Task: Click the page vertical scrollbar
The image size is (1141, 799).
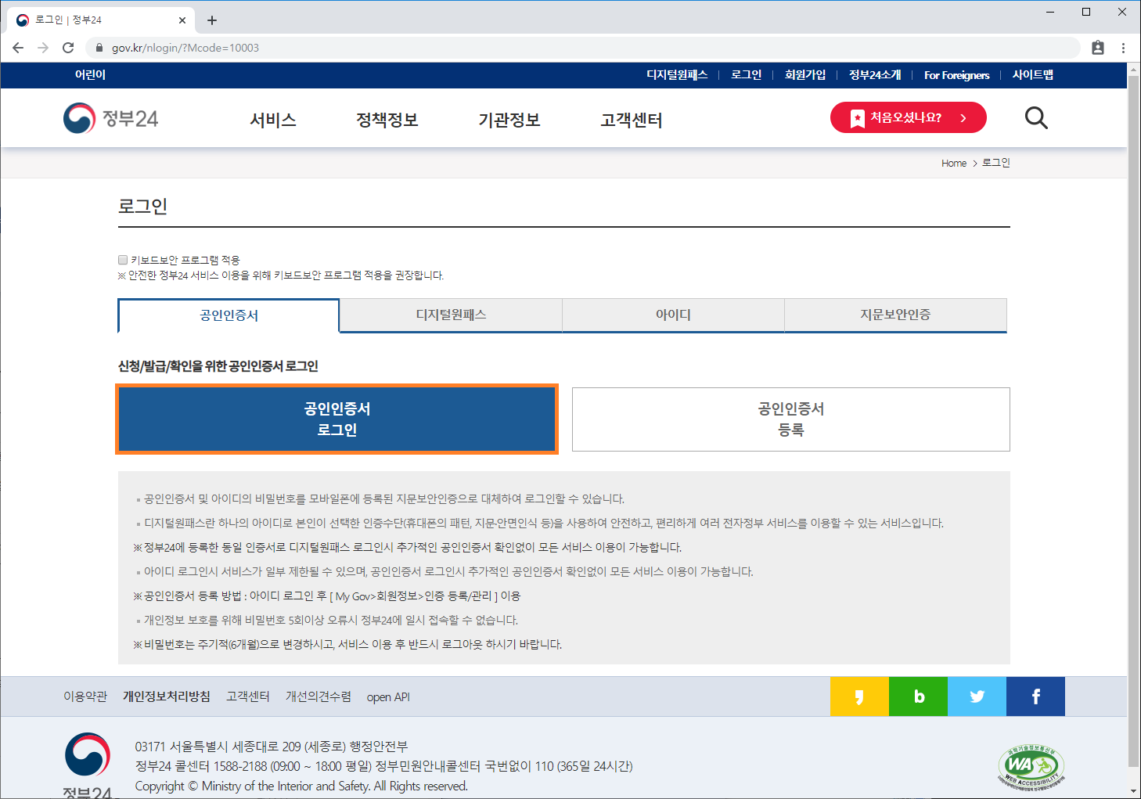Action: (x=1134, y=423)
